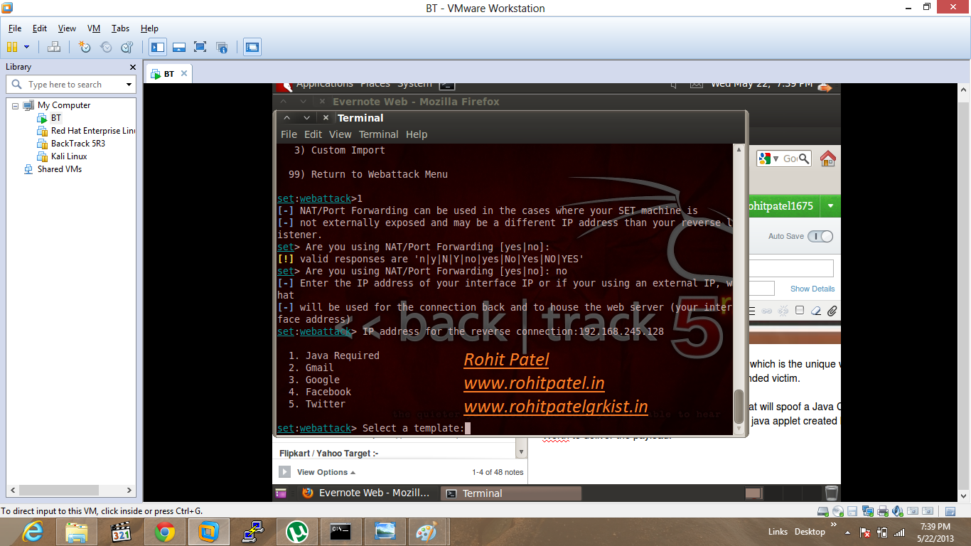Click the hard disk status icon
Screen dimensions: 971x546
click(x=823, y=511)
